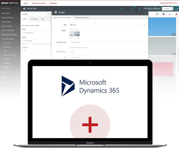Click the gray widget block in preview

(162, 46)
